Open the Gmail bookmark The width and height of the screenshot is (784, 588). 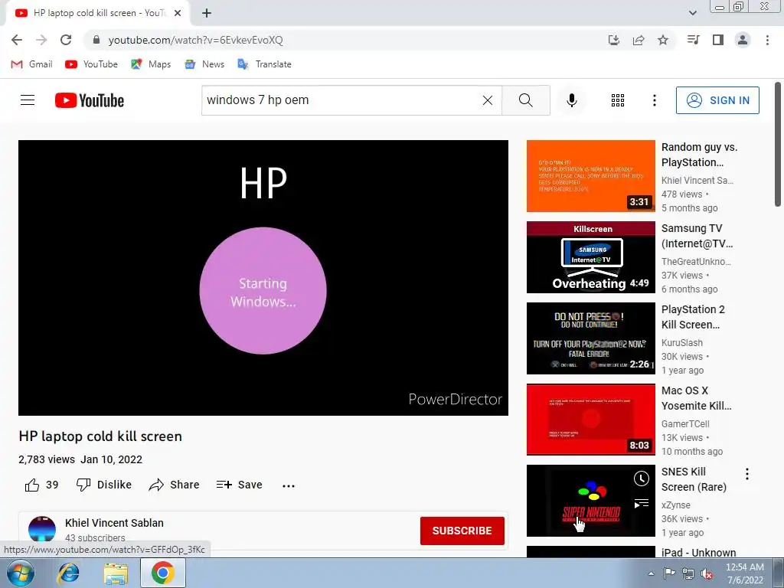31,64
